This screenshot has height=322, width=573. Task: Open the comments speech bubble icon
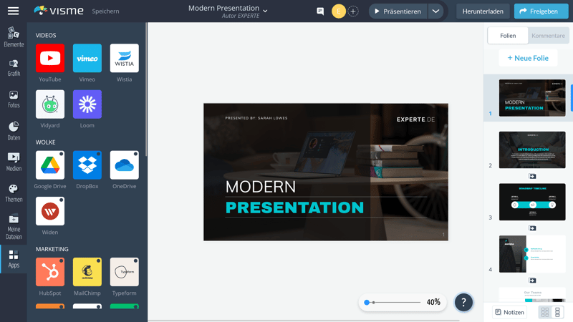point(320,11)
